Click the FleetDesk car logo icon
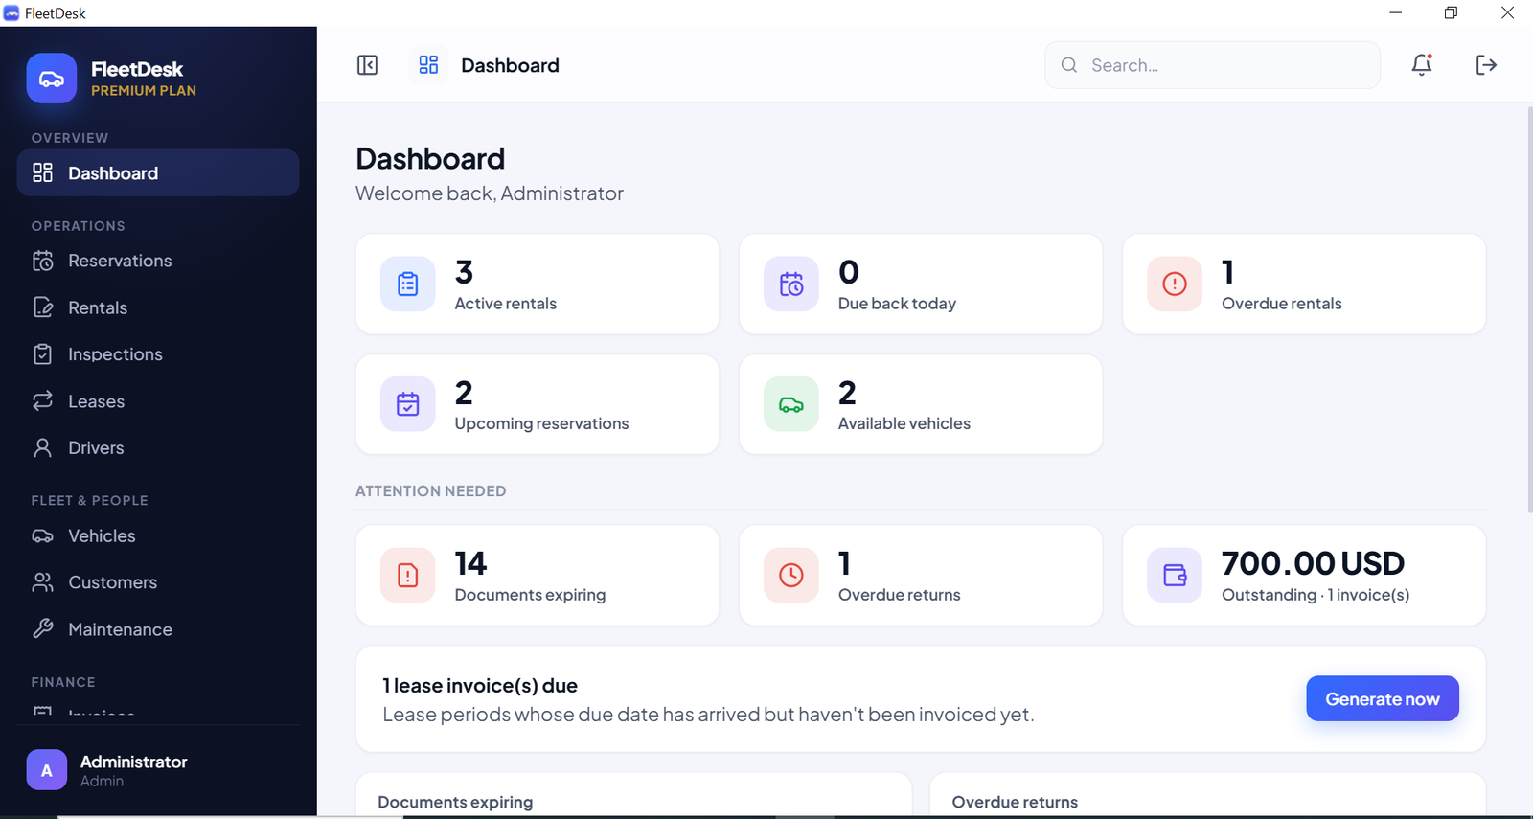Image resolution: width=1533 pixels, height=819 pixels. pyautogui.click(x=52, y=79)
